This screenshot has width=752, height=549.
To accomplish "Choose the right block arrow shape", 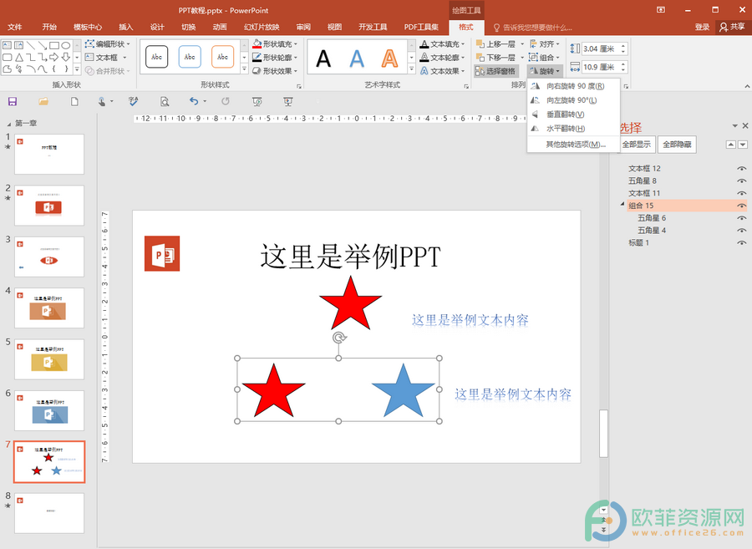I will coord(54,58).
